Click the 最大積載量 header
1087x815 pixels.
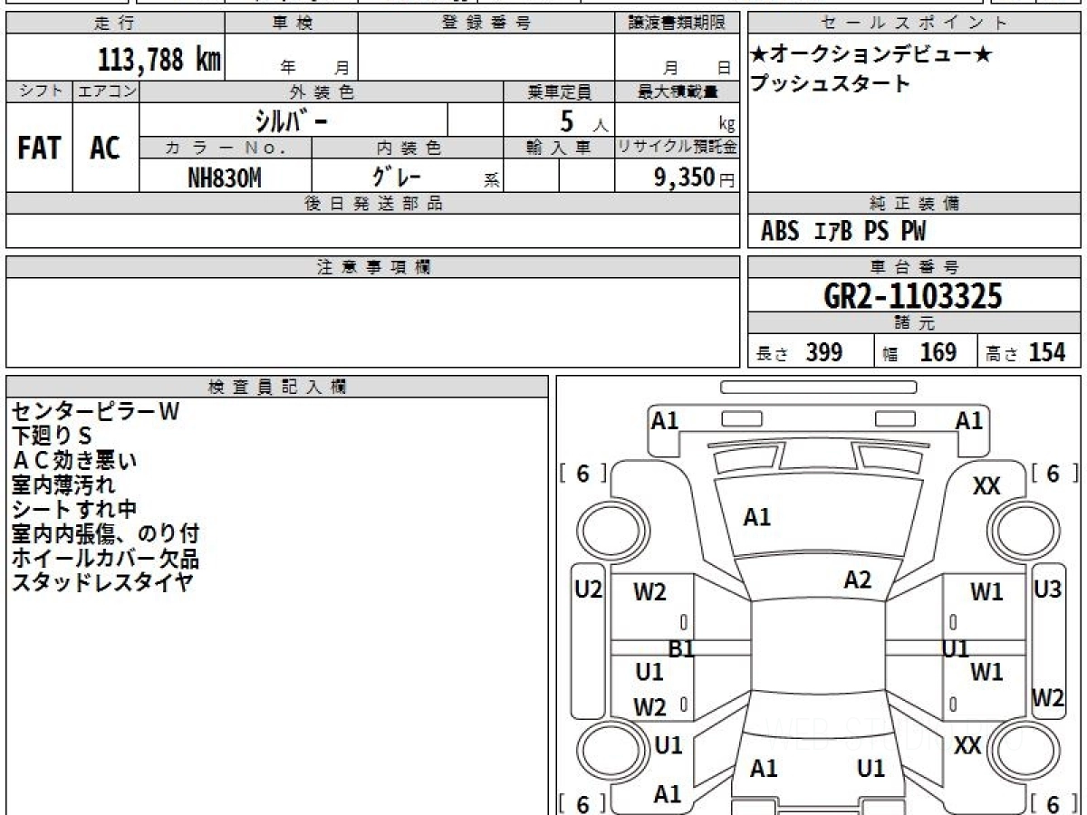(678, 92)
